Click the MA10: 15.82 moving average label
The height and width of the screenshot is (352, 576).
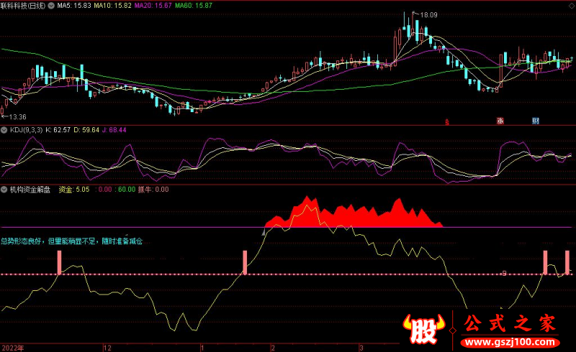click(x=112, y=6)
